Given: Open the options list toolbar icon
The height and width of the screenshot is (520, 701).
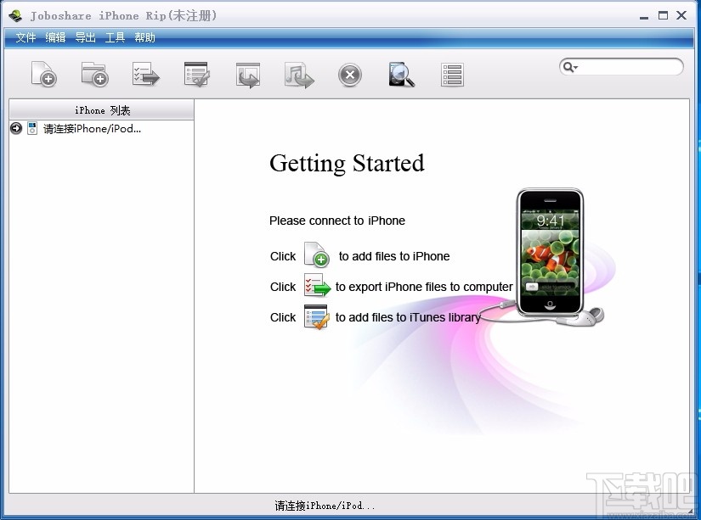Looking at the screenshot, I should (451, 75).
